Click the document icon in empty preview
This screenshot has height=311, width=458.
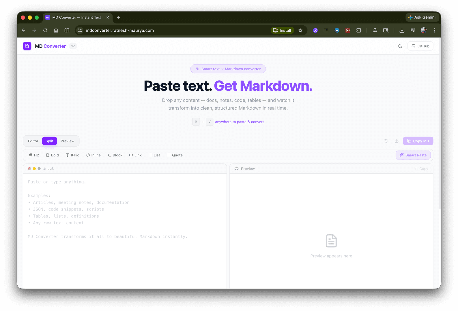click(331, 241)
